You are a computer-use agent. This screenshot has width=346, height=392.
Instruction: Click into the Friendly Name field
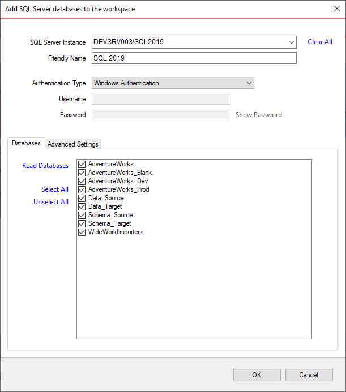(x=194, y=58)
